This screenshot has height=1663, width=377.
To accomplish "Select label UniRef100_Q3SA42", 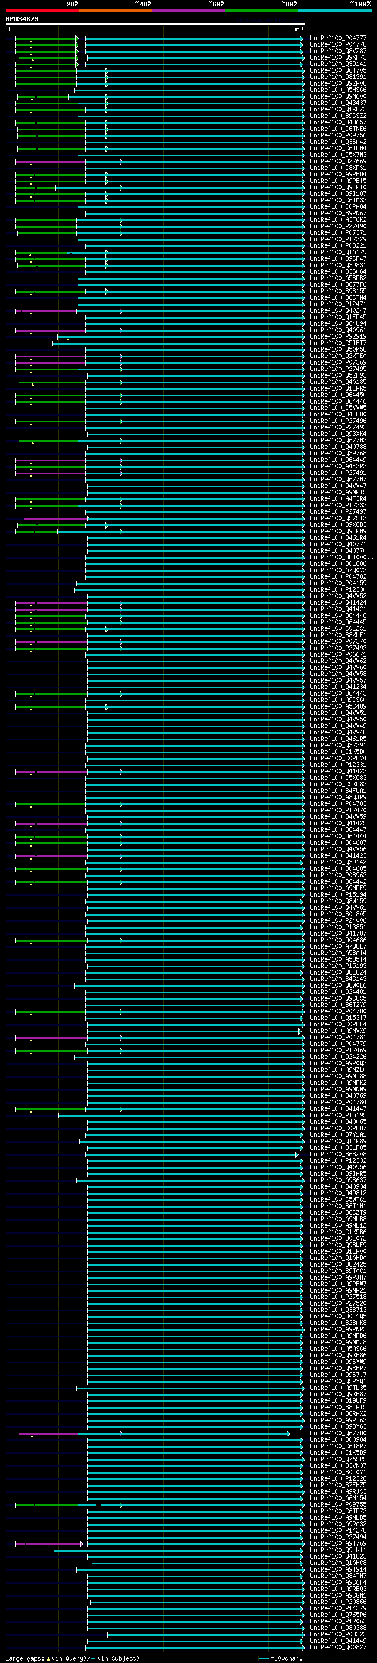I will (x=338, y=142).
